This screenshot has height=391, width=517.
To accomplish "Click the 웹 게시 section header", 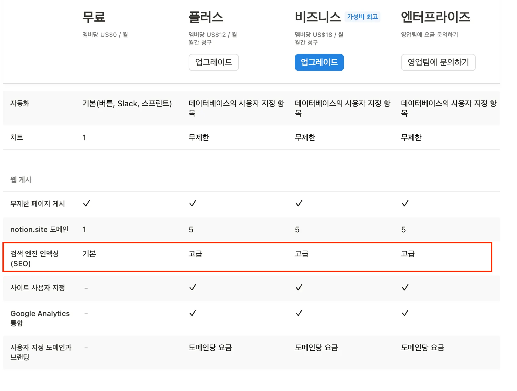I will 21,180.
